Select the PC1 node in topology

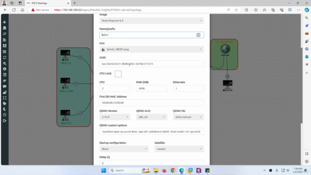point(65,81)
